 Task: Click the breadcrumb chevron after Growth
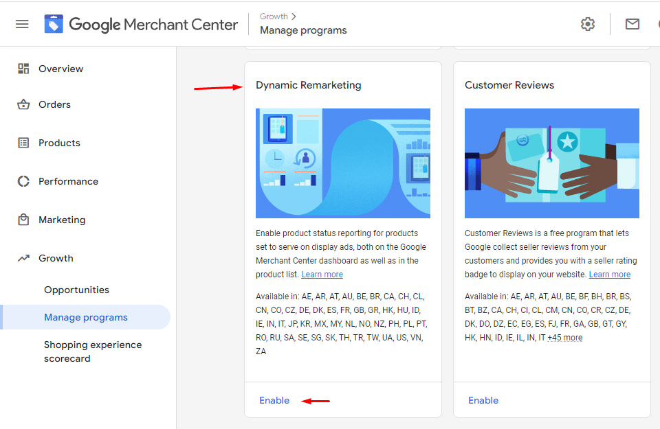point(294,16)
